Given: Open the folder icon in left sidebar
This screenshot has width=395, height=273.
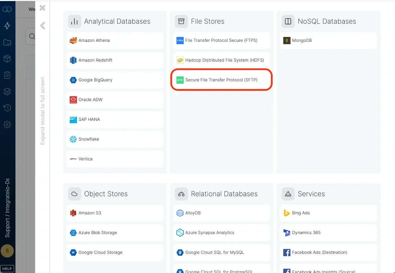Looking at the screenshot, I should [7, 42].
